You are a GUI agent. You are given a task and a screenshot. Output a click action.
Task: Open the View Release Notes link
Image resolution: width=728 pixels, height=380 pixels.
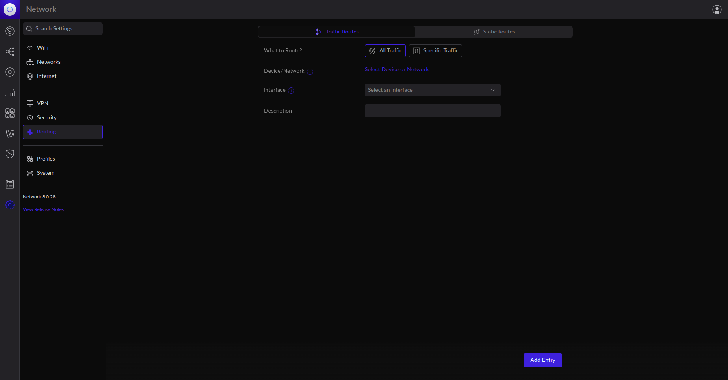tap(43, 209)
